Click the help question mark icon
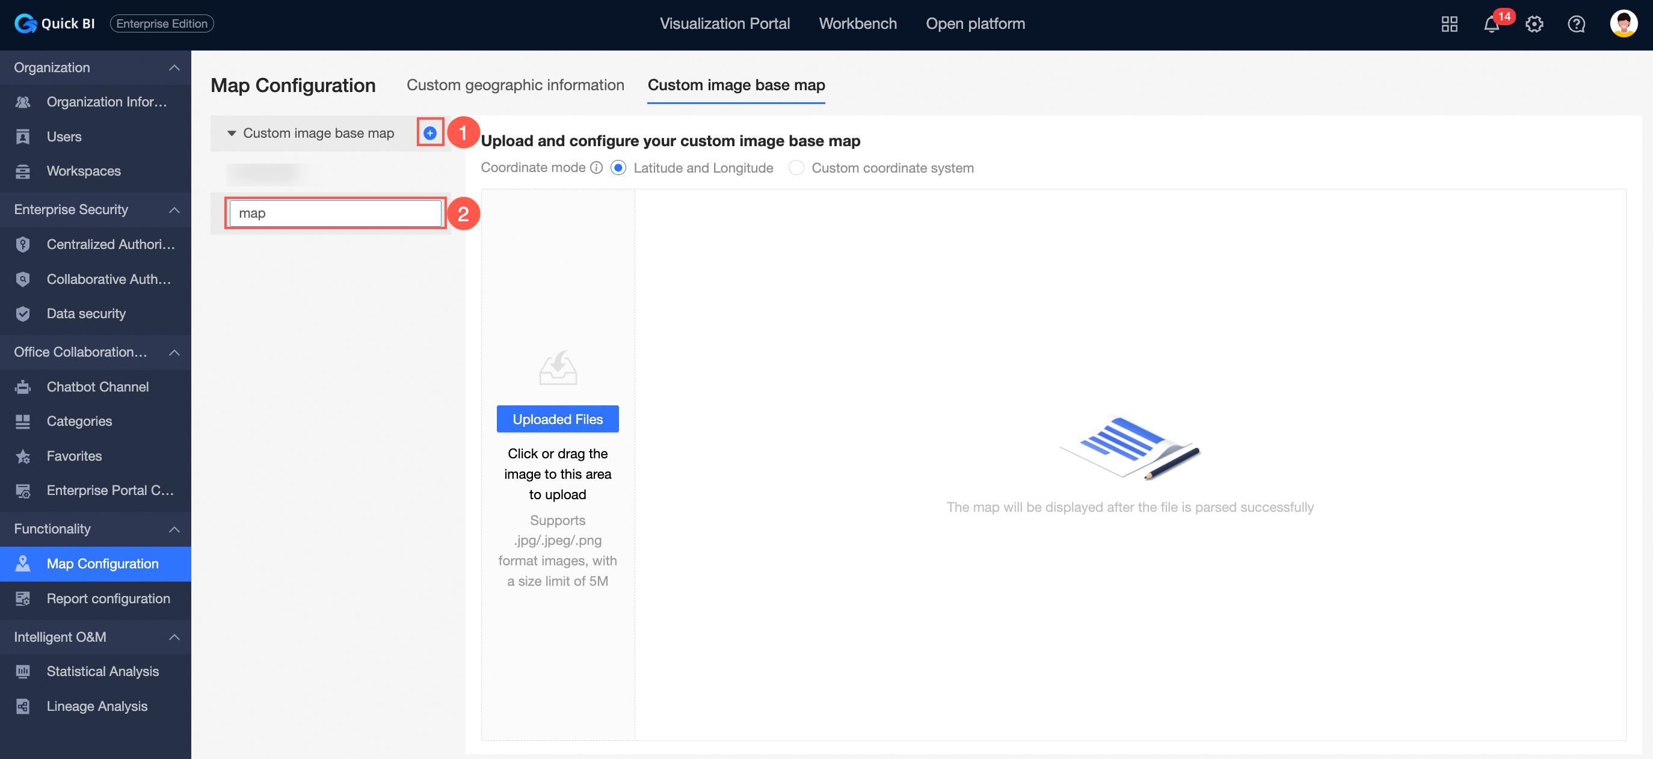Image resolution: width=1653 pixels, height=759 pixels. coord(1576,25)
